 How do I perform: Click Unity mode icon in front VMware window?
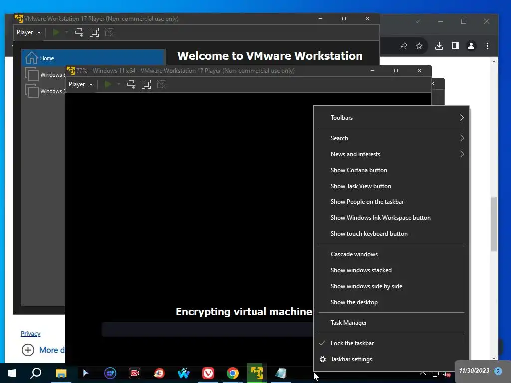161,84
